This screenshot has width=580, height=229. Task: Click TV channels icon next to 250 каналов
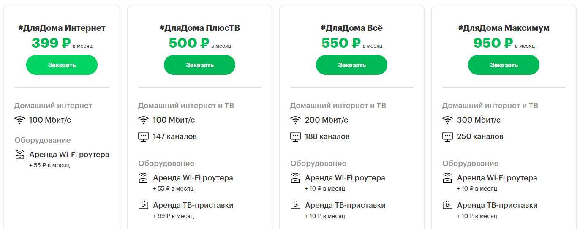[447, 136]
